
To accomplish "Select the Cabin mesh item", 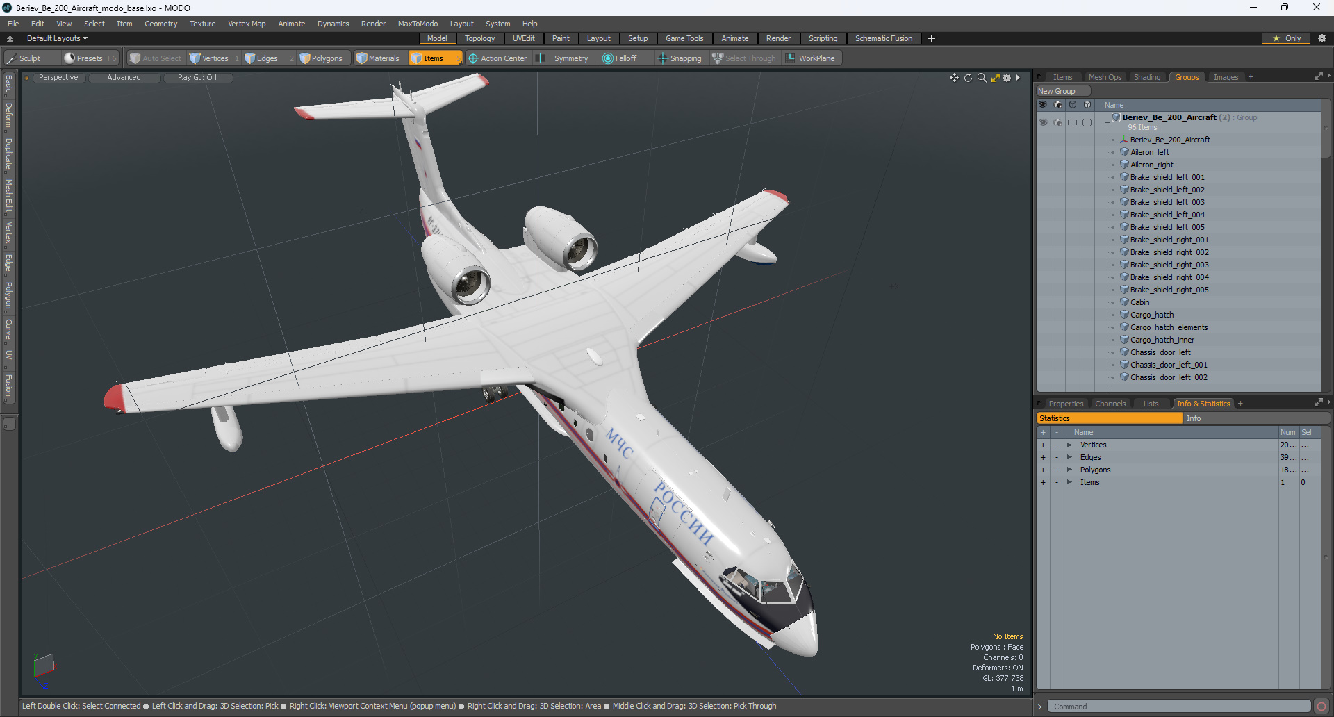I will tap(1139, 302).
